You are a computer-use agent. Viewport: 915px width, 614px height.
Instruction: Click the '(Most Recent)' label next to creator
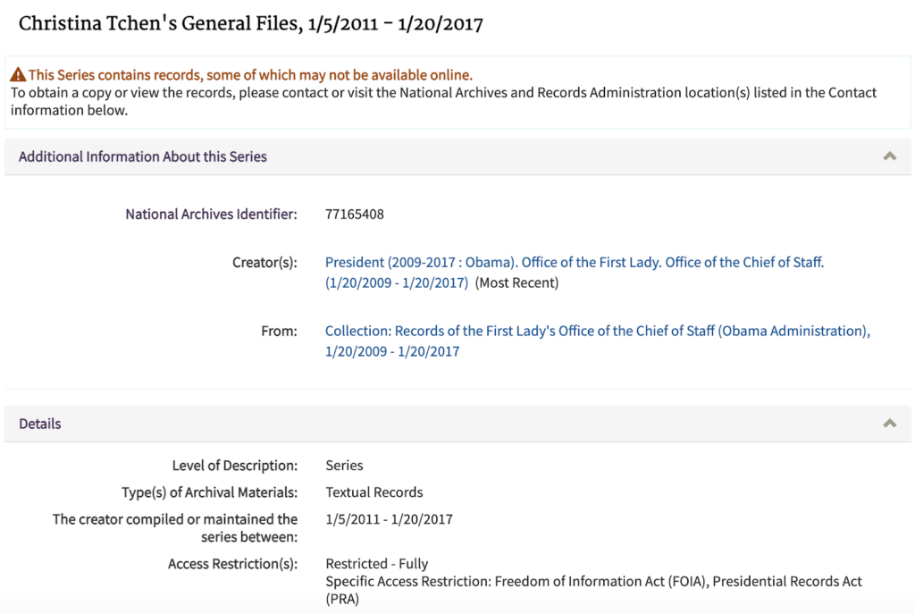click(x=516, y=283)
